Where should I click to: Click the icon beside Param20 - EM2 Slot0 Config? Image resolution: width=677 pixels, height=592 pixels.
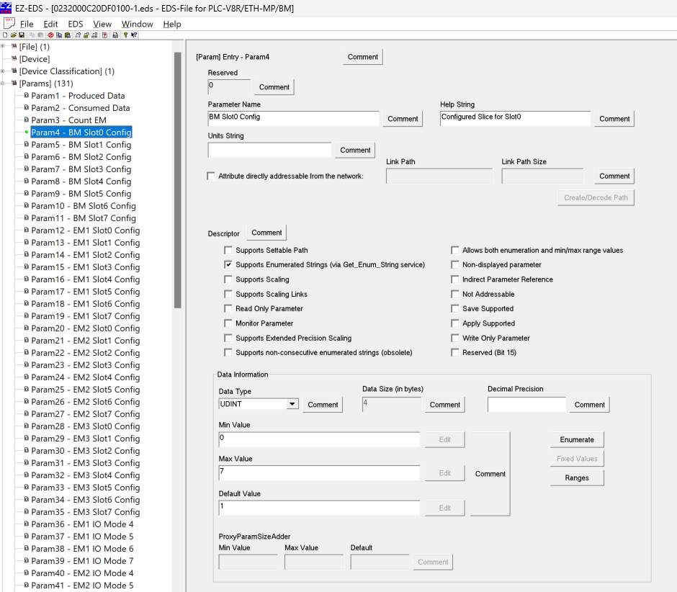[27, 328]
